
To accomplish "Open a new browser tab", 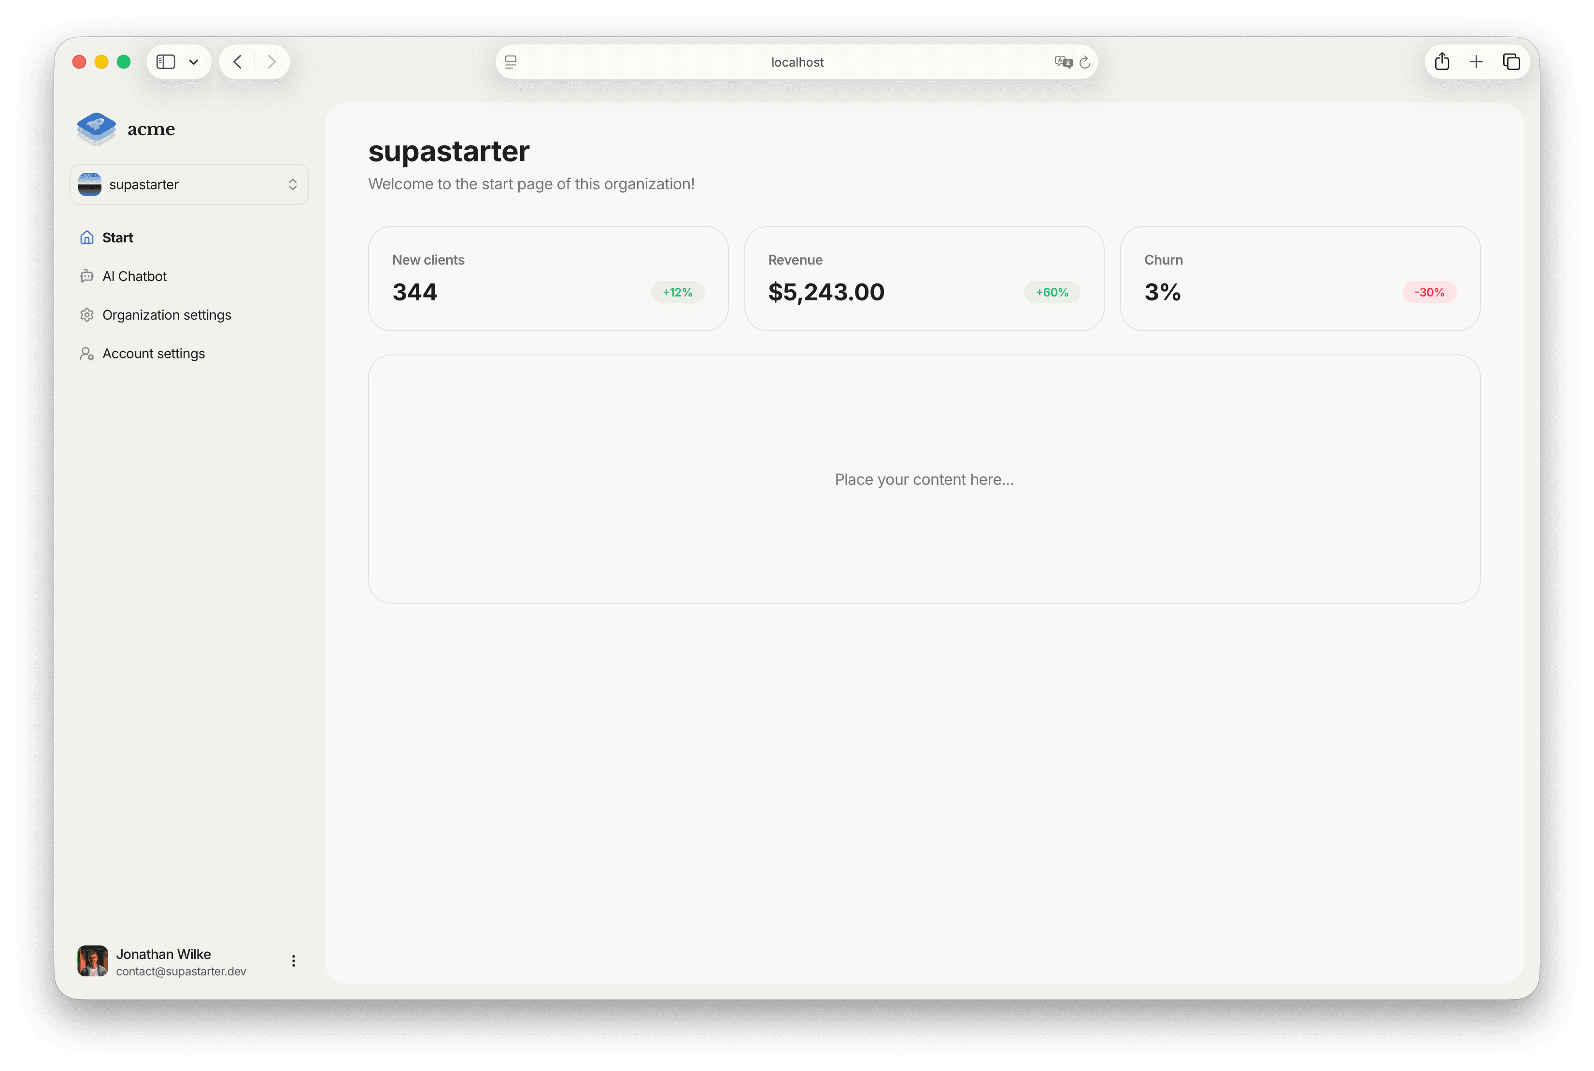I will click(1477, 61).
